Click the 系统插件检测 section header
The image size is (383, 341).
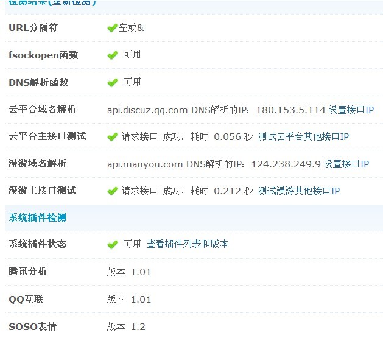[37, 217]
